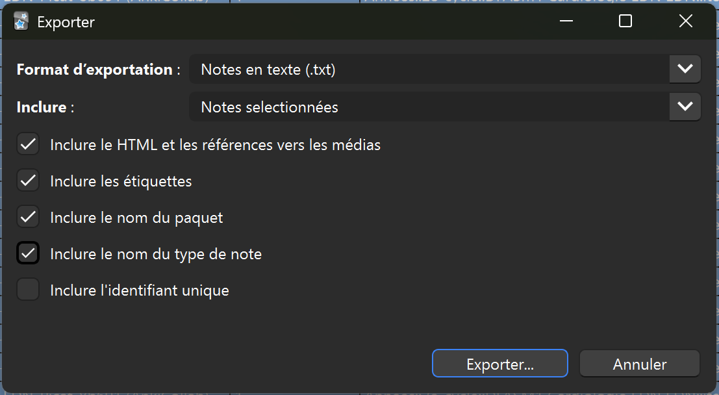Open the export format arrow icon
This screenshot has width=719, height=395.
point(685,69)
